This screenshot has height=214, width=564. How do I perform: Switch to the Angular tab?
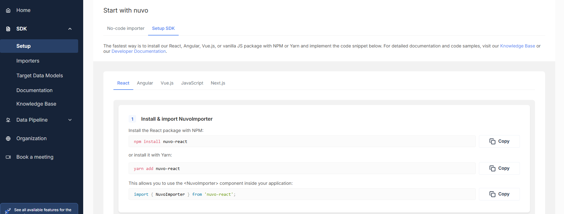tap(145, 83)
